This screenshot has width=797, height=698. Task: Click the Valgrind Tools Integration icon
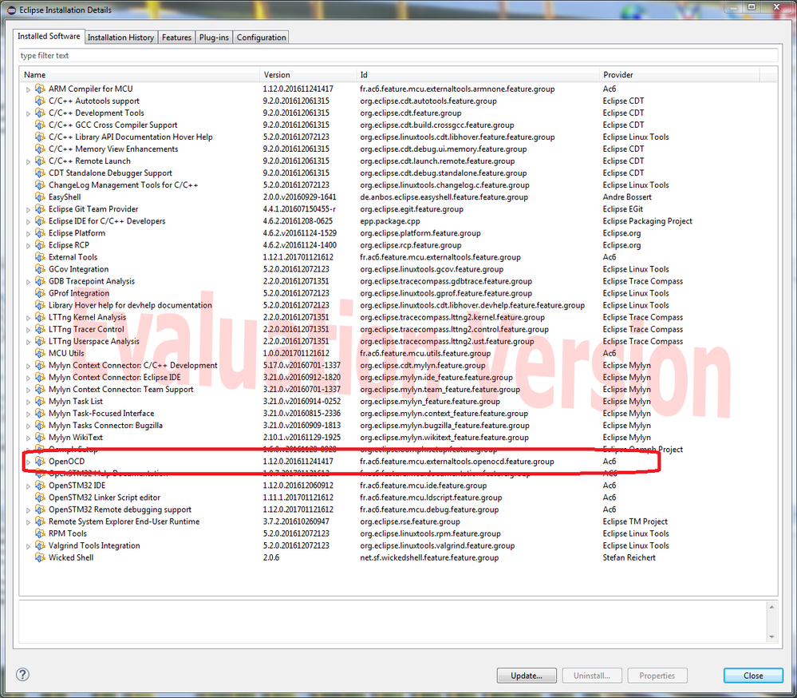tap(40, 545)
